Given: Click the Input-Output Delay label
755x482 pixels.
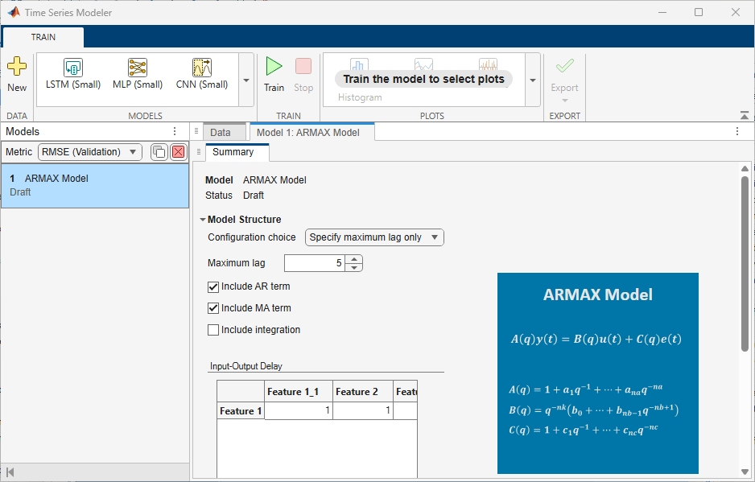Looking at the screenshot, I should pos(246,366).
